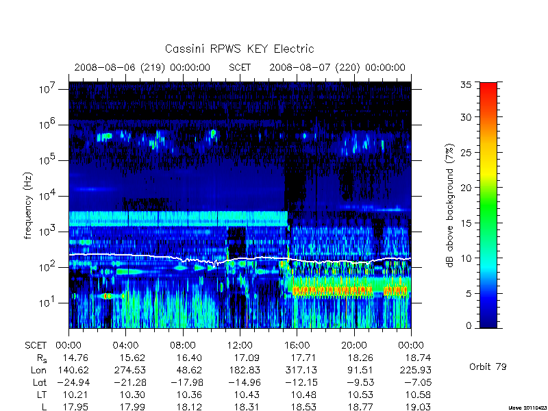The width and height of the screenshot is (548, 411).
Task: Click the dB above background (7%) label
Action: [x=451, y=206]
